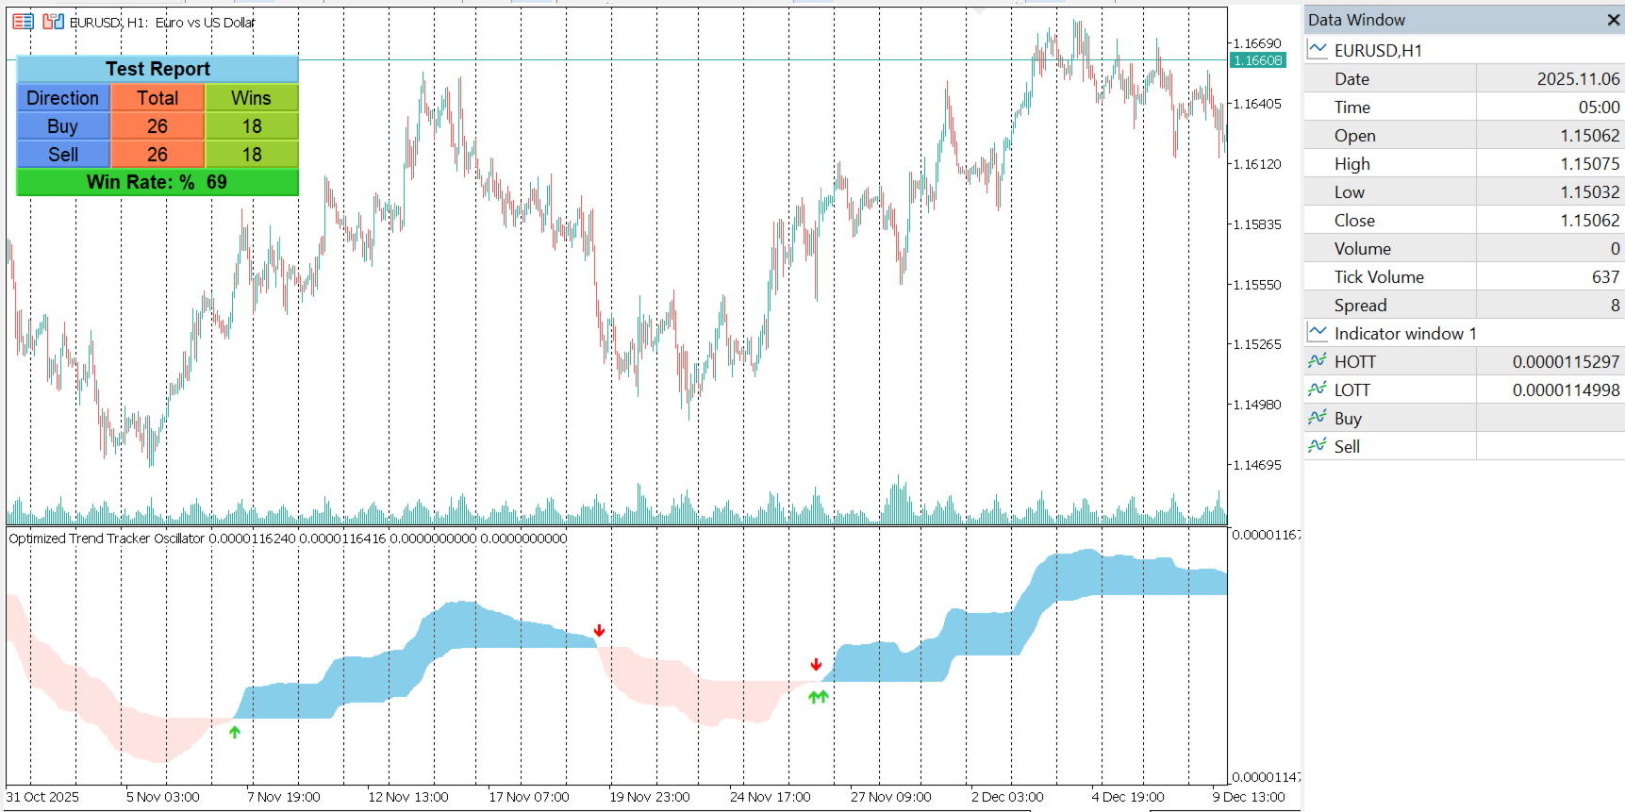Click the Buy buffer icon in Data Window
This screenshot has height=812, width=1625.
(x=1318, y=418)
